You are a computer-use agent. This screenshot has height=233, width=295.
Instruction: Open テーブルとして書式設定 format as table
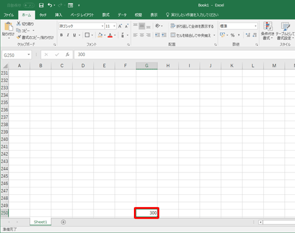285,31
